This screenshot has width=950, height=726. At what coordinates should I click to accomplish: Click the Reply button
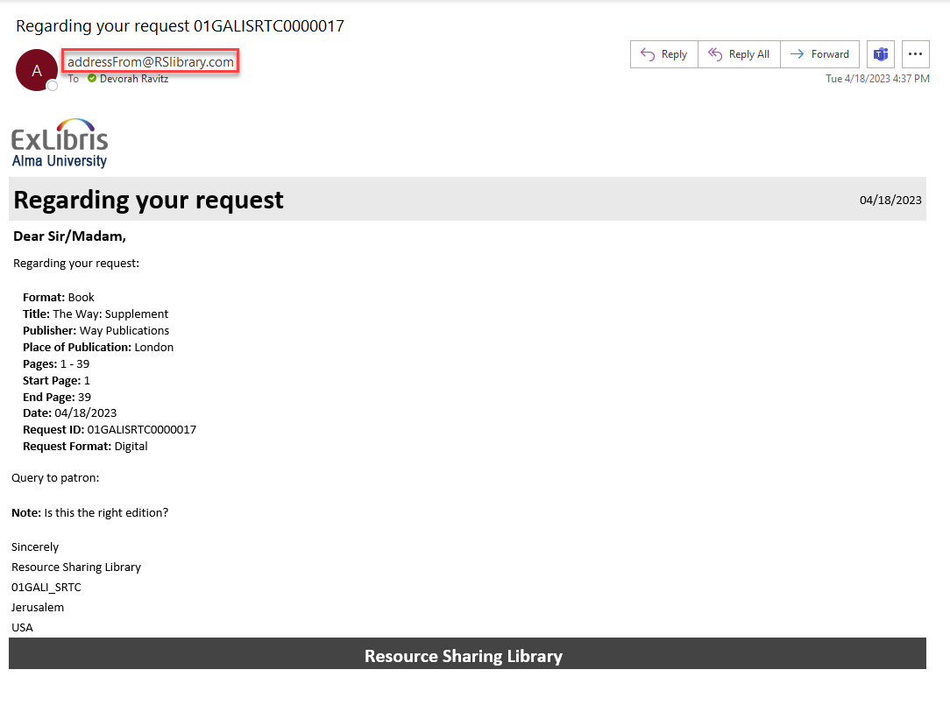point(663,54)
